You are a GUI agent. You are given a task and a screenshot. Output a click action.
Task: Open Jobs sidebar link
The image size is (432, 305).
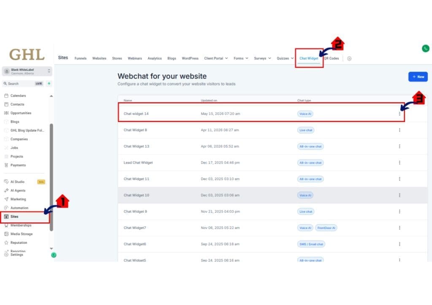pyautogui.click(x=11, y=148)
